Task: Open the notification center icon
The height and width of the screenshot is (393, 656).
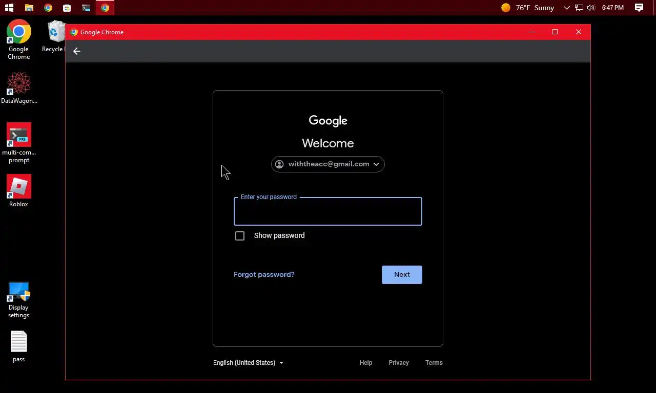Action: 639,8
